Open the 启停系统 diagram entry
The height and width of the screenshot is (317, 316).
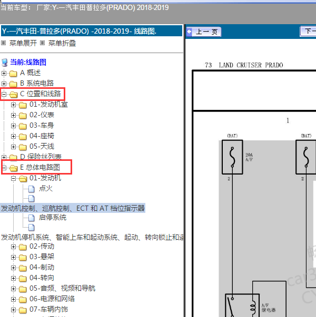coord(53,217)
